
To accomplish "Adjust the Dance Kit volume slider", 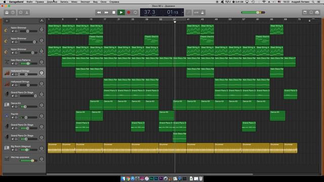I will click(28, 107).
